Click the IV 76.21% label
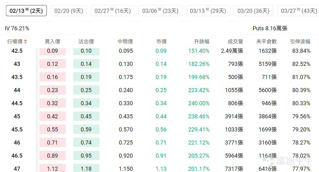 click(x=17, y=28)
